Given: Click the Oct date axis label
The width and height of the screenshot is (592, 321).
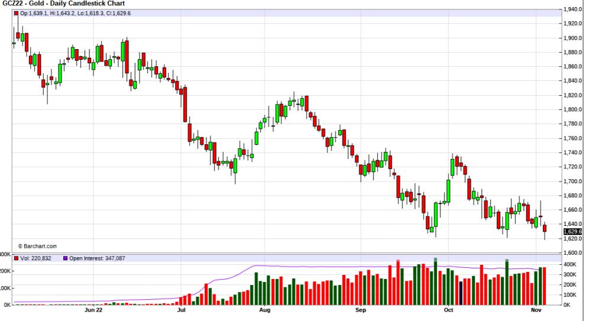Looking at the screenshot, I should point(449,310).
